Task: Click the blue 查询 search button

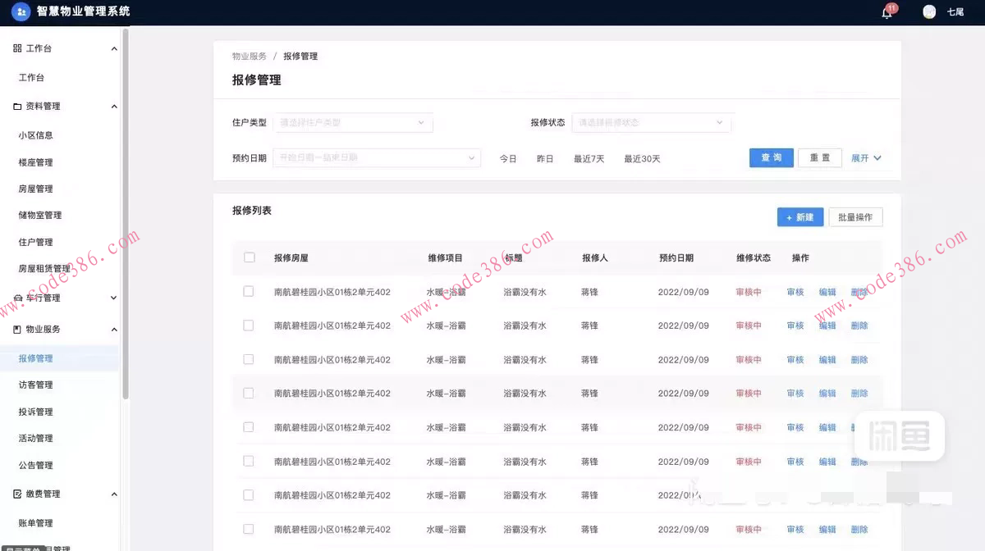Action: 771,157
